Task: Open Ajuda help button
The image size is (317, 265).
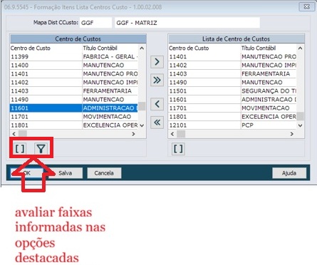Action: [289, 173]
